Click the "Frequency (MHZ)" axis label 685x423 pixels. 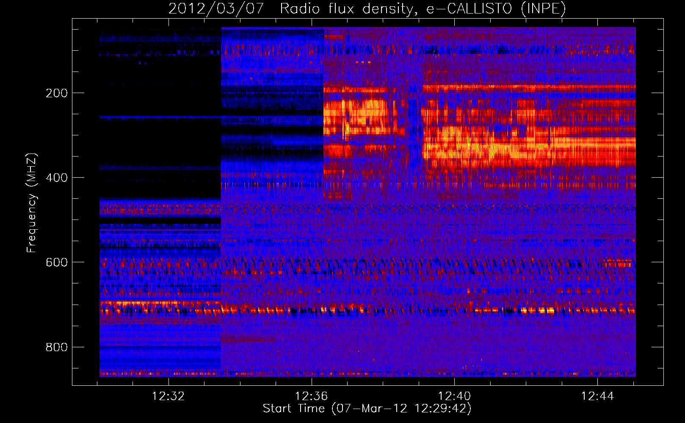pos(32,203)
